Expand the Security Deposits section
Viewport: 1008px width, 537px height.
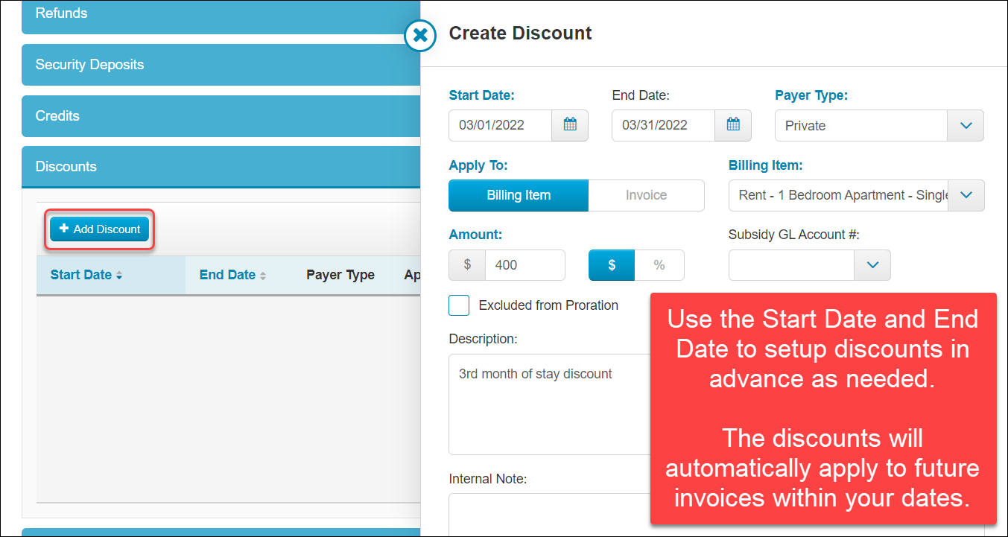(x=221, y=65)
